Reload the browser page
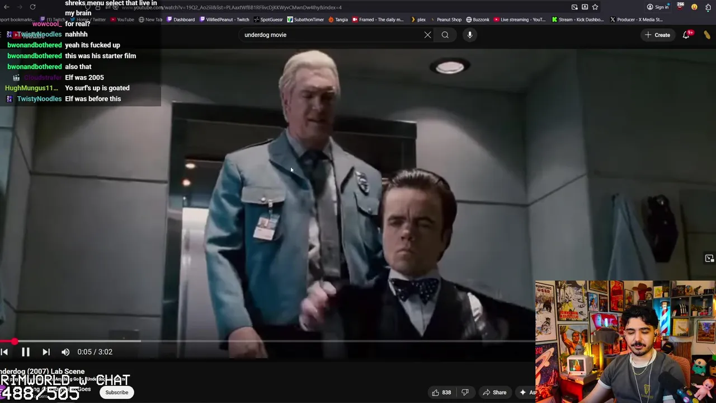This screenshot has height=403, width=716. [x=32, y=7]
